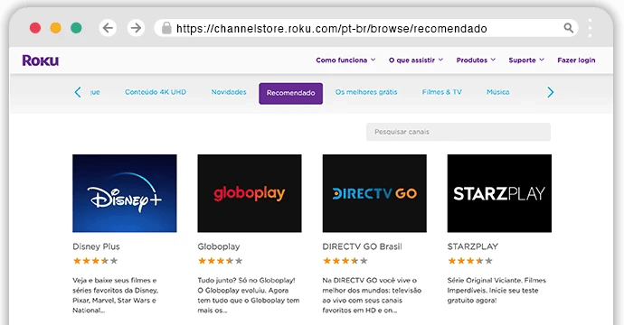Screen dimensions: 624x325
Task: Click the green window maximize dot
Action: pos(76,28)
